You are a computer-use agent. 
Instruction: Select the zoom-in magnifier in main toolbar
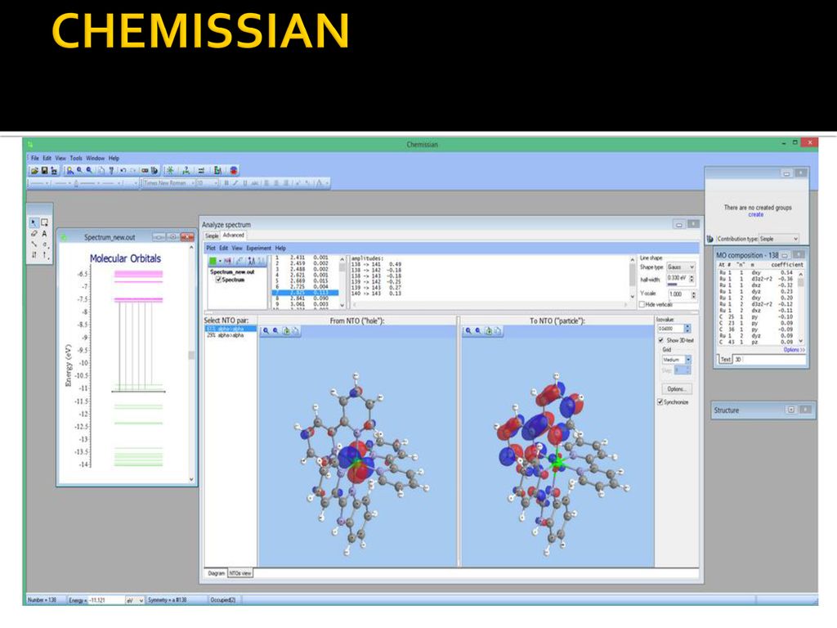point(79,170)
